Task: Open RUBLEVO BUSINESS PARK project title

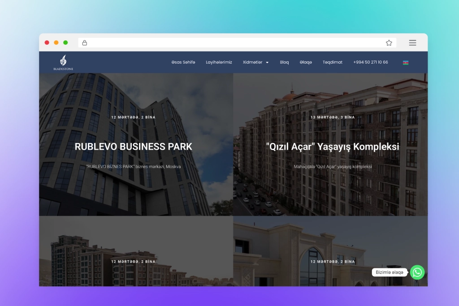Action: (x=133, y=147)
